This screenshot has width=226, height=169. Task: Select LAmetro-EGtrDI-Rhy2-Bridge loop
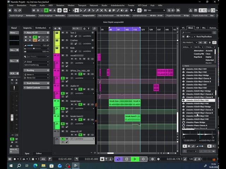click(x=198, y=107)
